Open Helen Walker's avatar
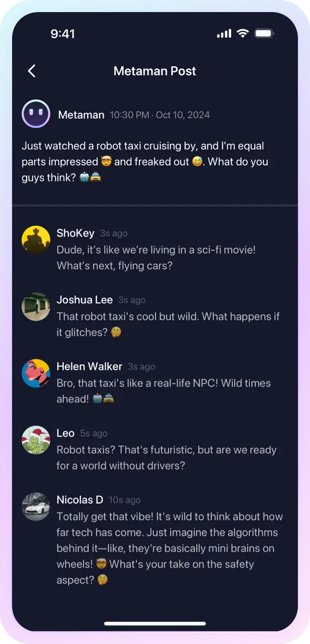 tap(36, 373)
